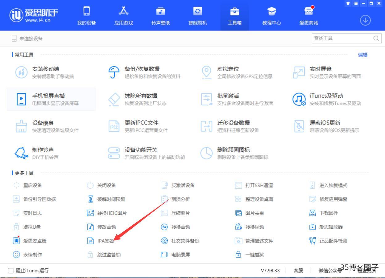Open iTunes及驱动 music icon
The width and height of the screenshot is (385, 278).
point(299,99)
